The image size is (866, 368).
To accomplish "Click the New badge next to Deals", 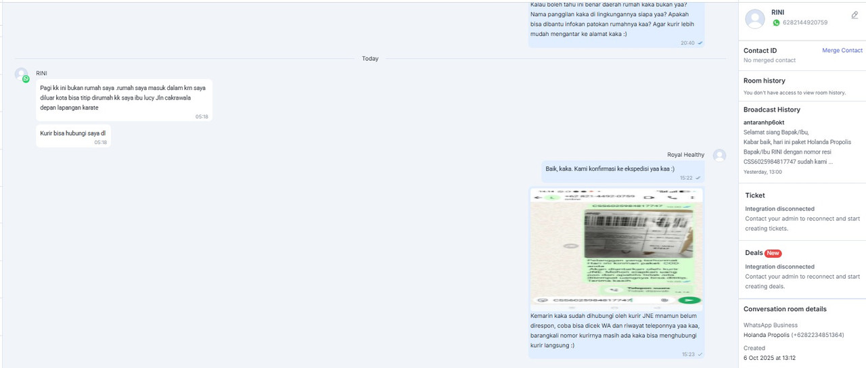I will (x=773, y=253).
